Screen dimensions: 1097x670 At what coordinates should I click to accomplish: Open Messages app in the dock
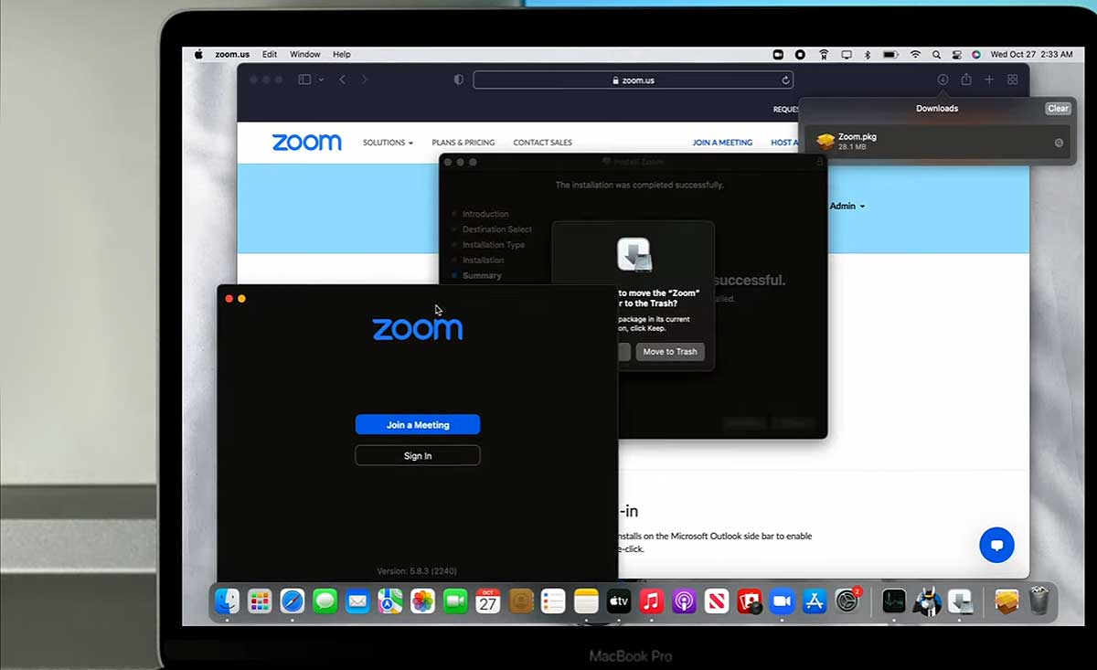click(x=325, y=601)
